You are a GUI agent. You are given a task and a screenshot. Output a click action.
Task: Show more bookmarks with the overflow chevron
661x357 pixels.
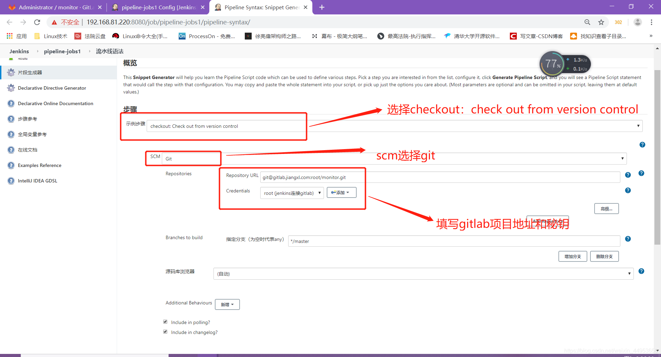(x=651, y=36)
